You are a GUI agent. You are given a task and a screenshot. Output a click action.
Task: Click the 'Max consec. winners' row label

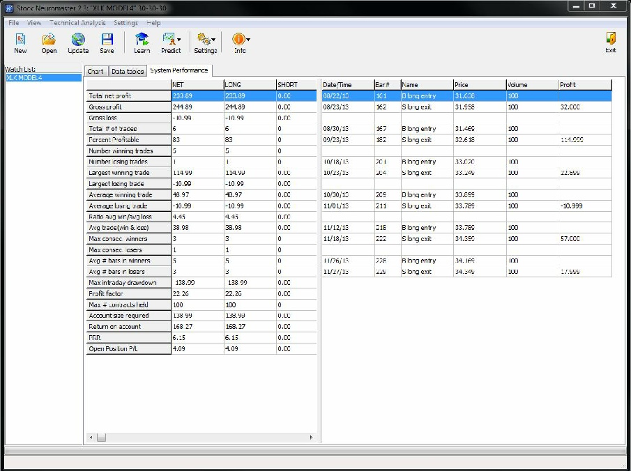point(129,239)
